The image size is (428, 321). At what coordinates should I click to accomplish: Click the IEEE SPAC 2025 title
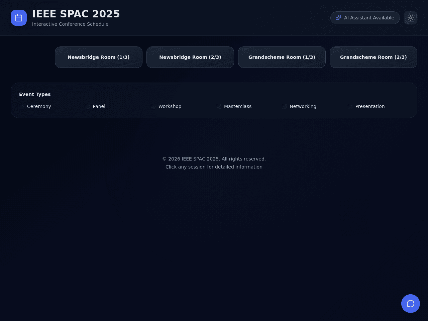click(x=76, y=14)
